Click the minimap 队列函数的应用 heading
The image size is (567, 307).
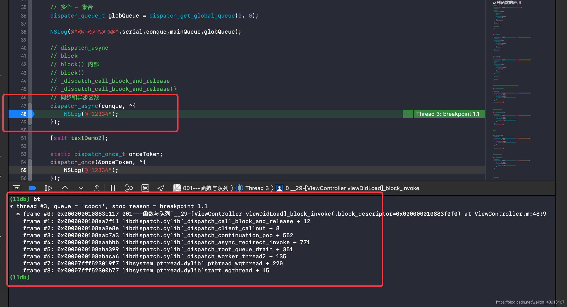507,3
